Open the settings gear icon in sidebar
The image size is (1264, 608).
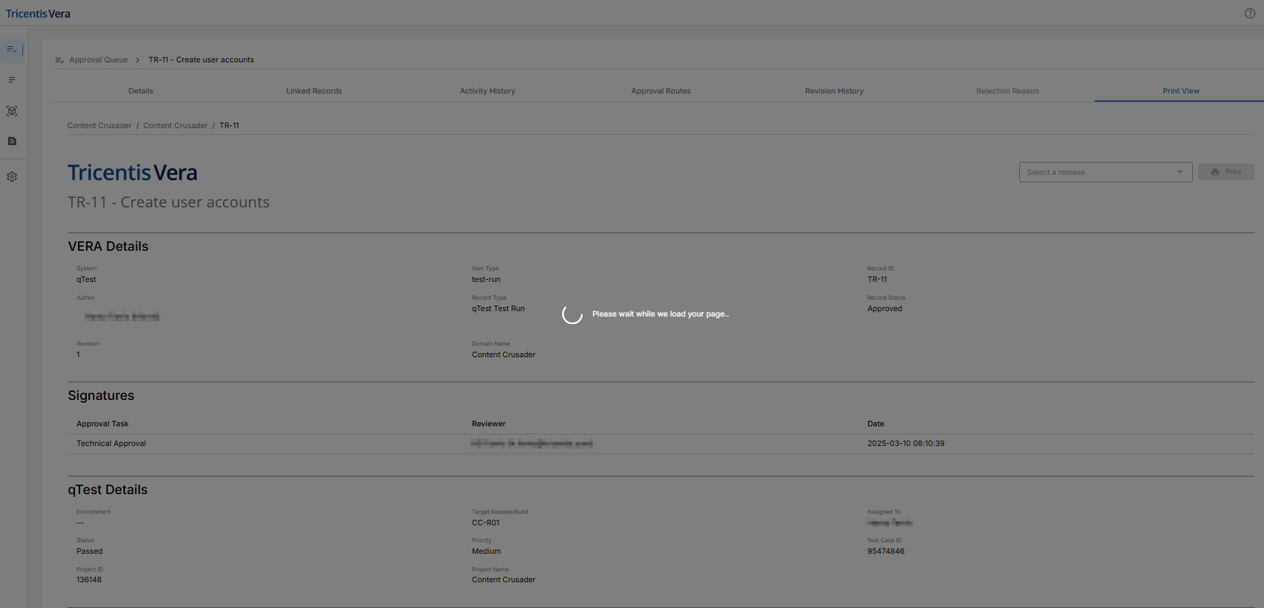(12, 177)
